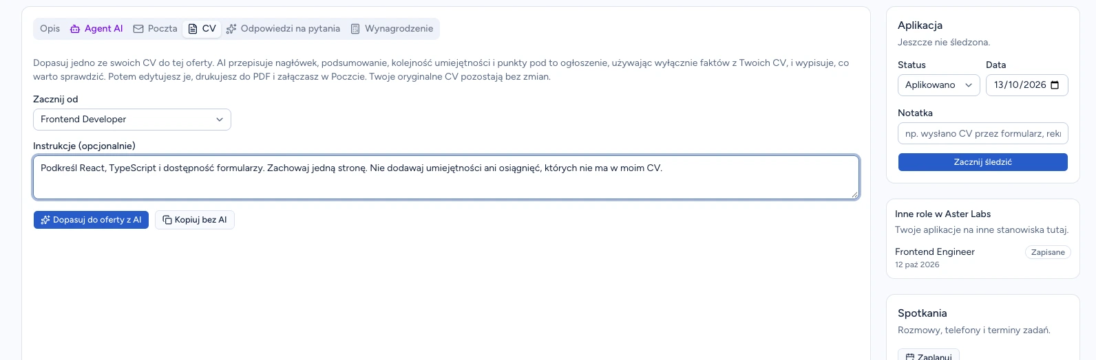
Task: Click the Spotkania heading
Action: pos(923,313)
